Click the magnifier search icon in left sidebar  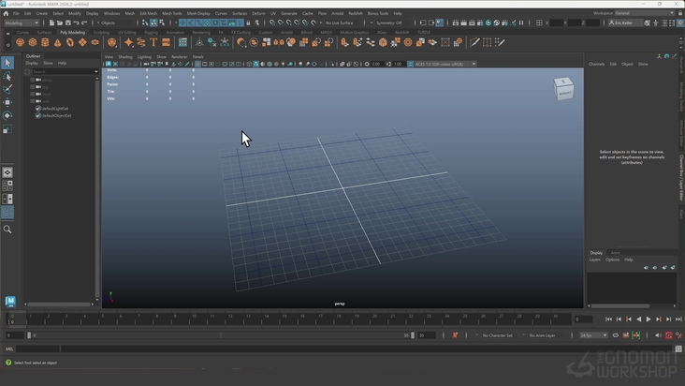pos(7,229)
